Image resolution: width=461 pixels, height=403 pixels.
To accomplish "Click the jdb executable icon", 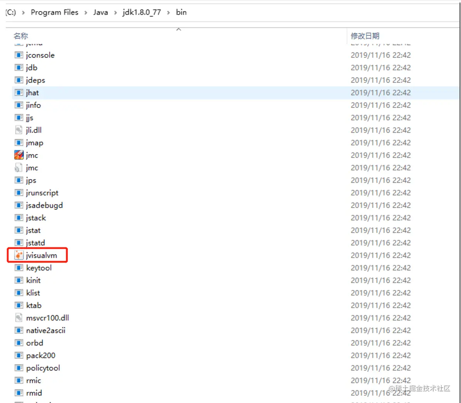I will pyautogui.click(x=19, y=67).
